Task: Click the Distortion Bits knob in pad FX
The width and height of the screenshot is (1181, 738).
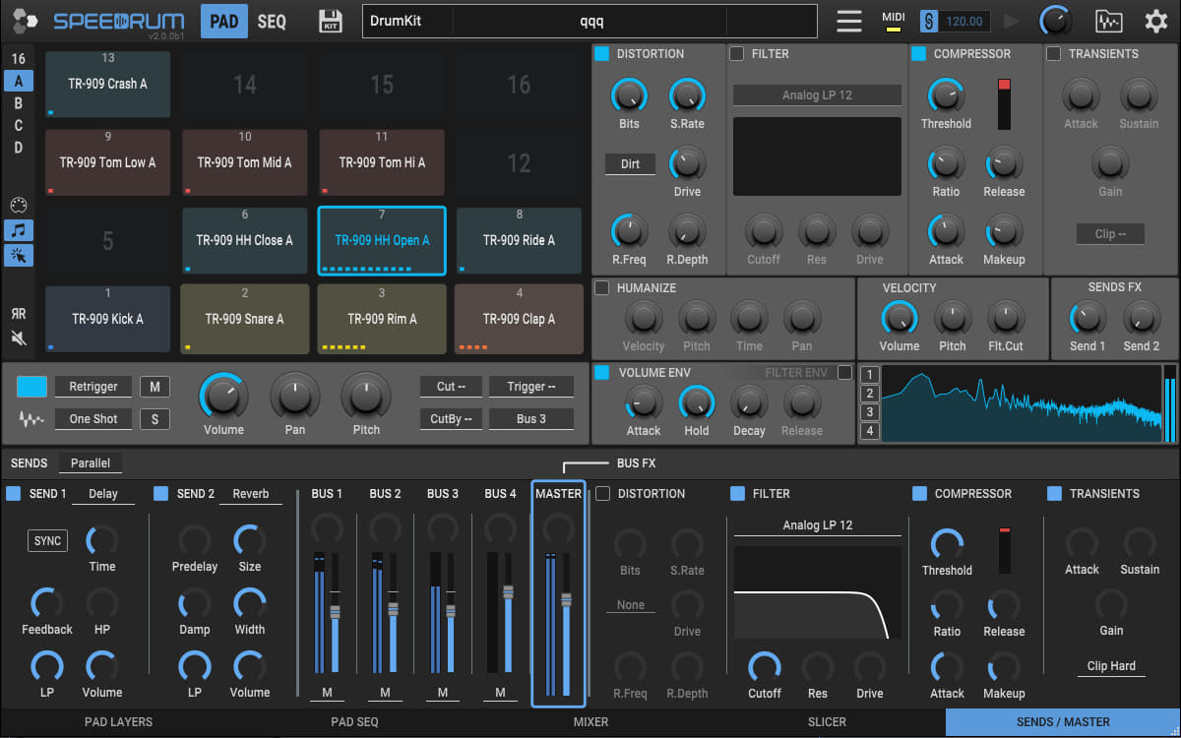Action: pos(629,96)
